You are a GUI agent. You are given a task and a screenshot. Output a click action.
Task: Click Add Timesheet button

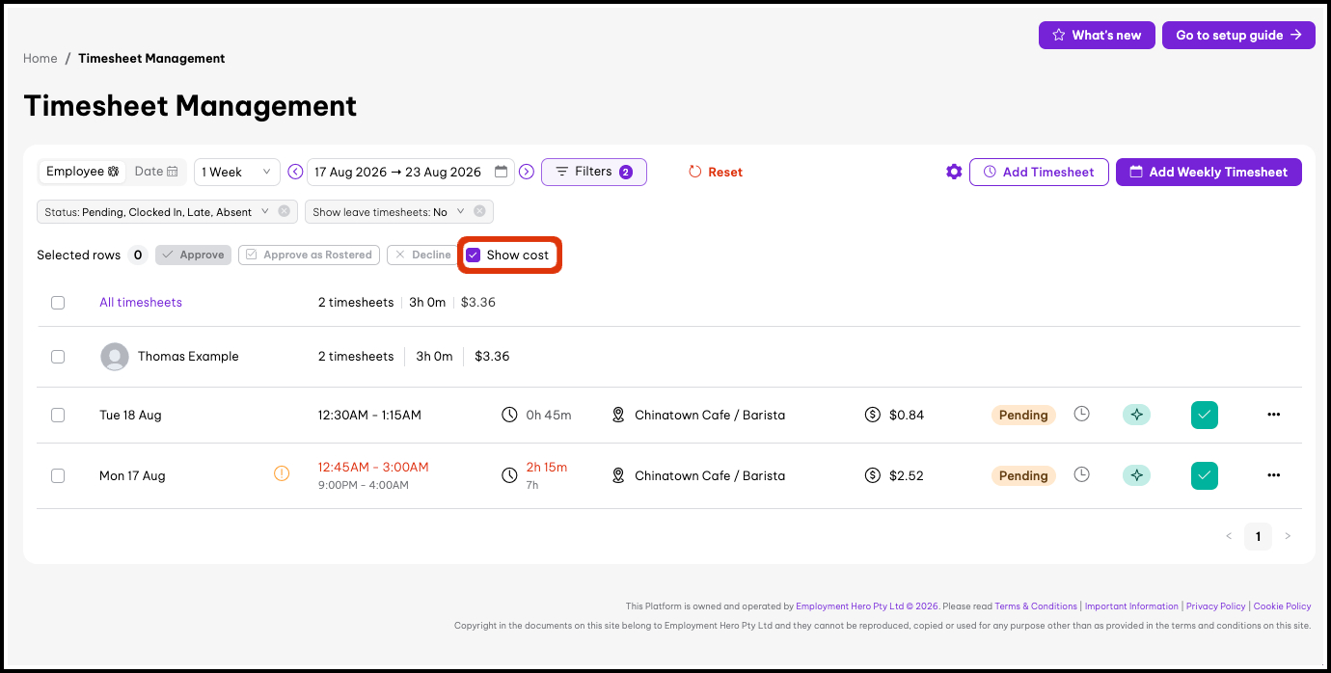[x=1039, y=172]
